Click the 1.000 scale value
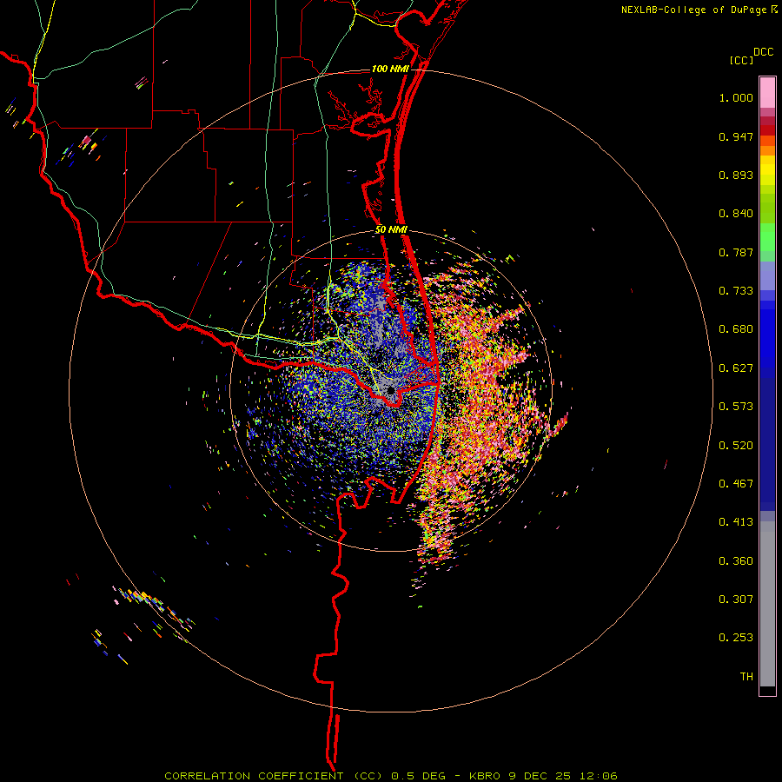 (736, 97)
